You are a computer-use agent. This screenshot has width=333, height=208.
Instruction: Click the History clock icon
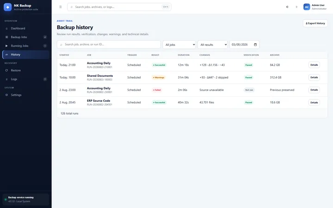tap(6, 55)
